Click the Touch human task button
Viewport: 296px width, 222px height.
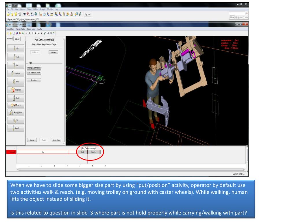point(16,105)
